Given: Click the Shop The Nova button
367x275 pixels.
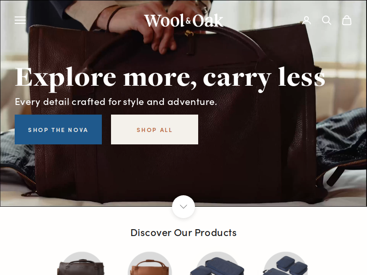Looking at the screenshot, I should click(58, 129).
